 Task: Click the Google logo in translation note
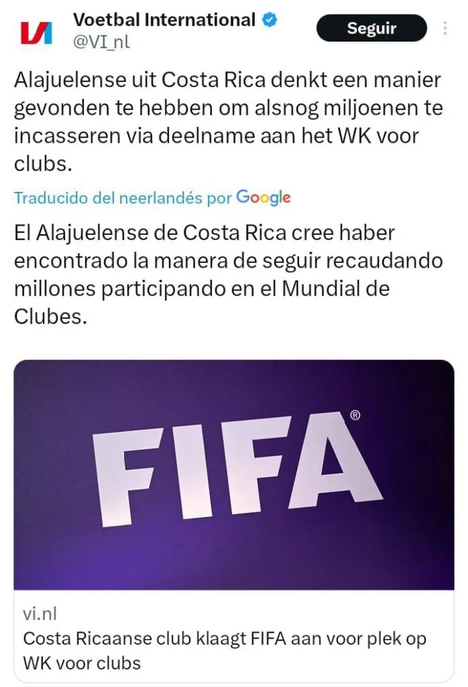tap(264, 198)
